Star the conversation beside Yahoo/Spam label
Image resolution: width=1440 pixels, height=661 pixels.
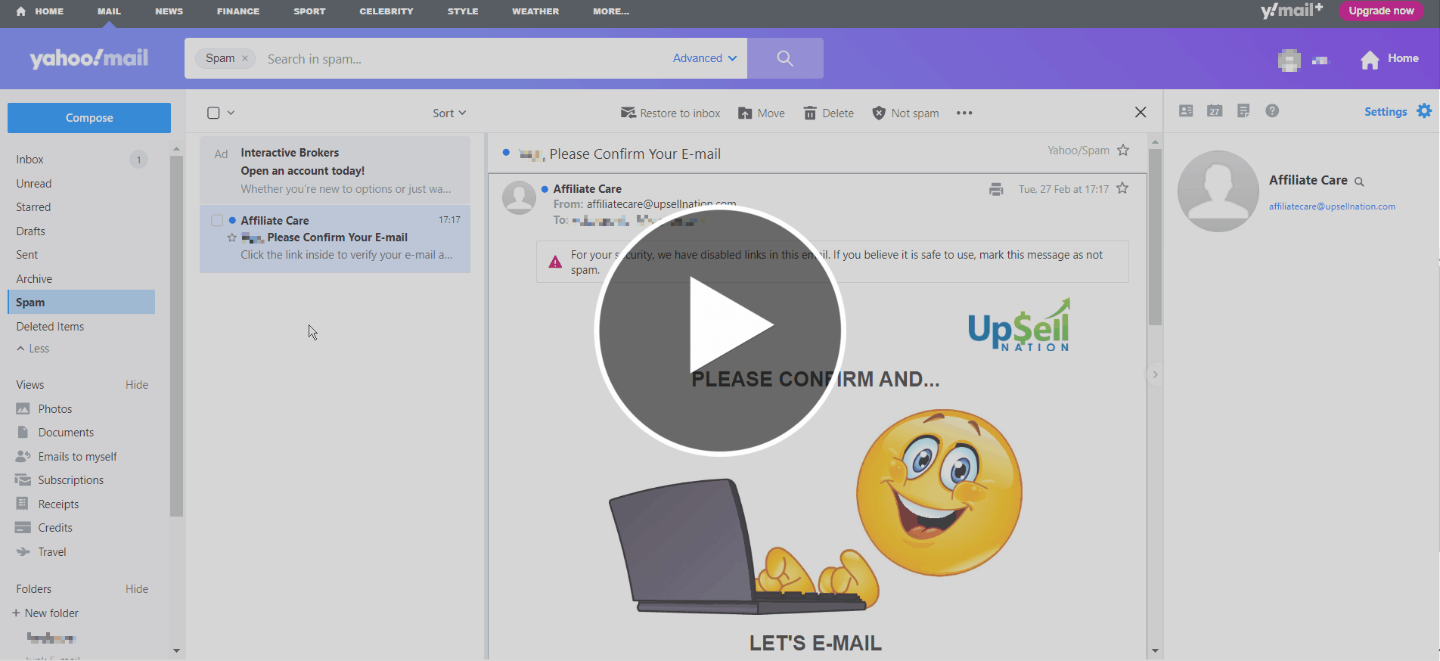click(x=1123, y=150)
